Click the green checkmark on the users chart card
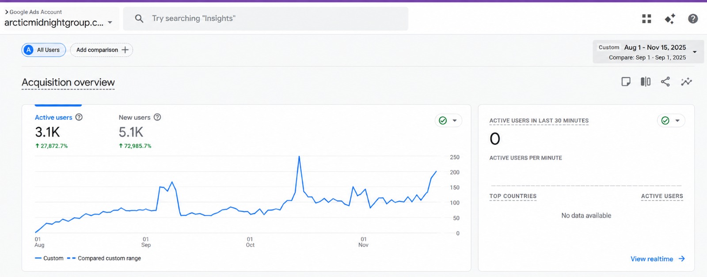This screenshot has height=277, width=707. [x=443, y=121]
